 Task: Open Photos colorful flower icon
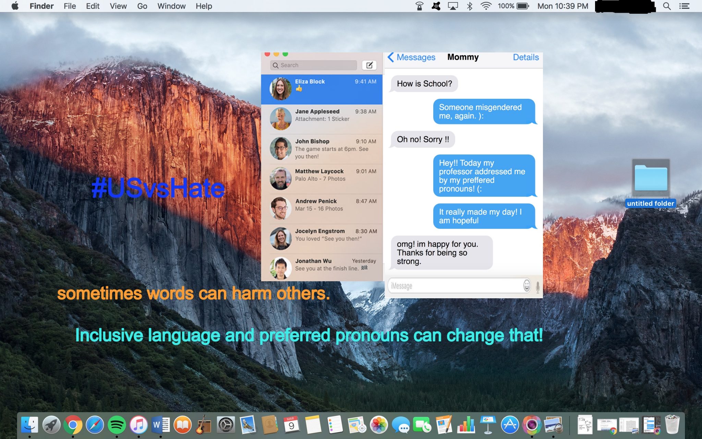coord(379,425)
